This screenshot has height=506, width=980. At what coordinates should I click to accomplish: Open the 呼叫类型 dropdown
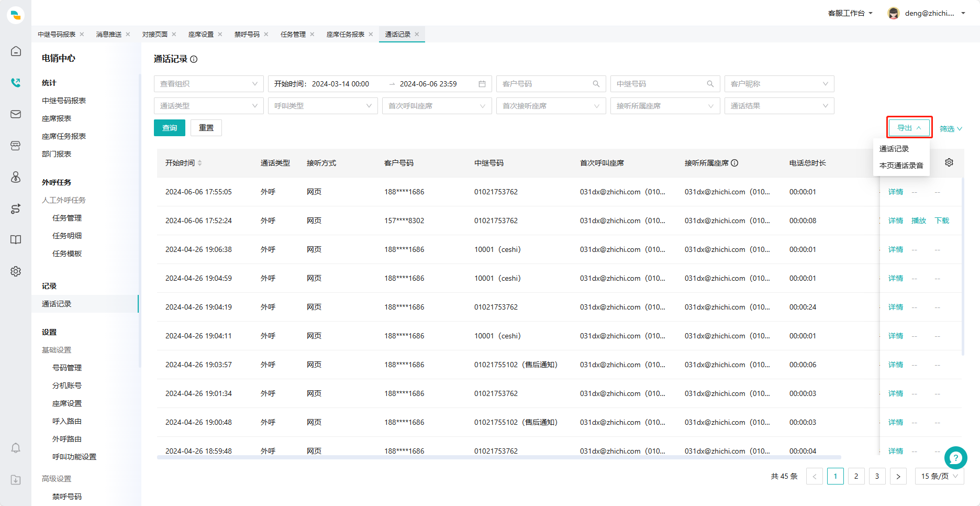click(323, 106)
